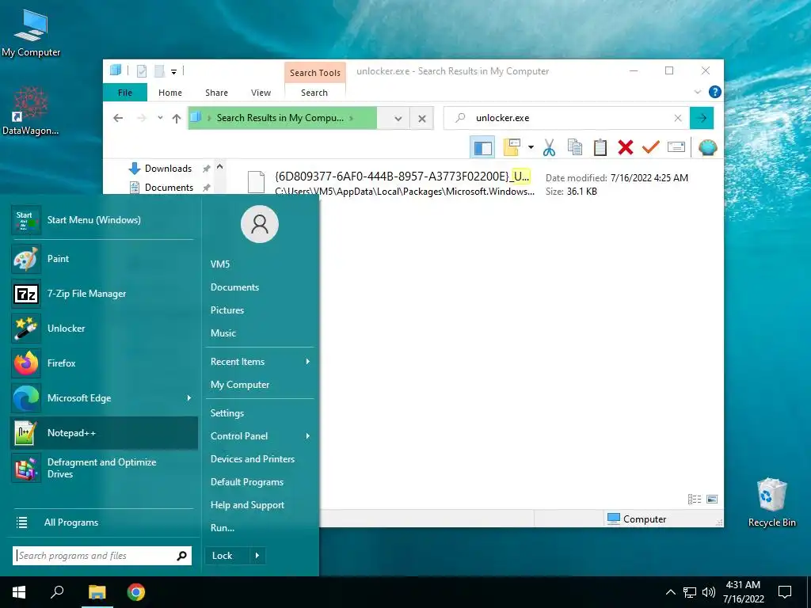Toggle the navigation pane toolbar icon

pos(482,148)
